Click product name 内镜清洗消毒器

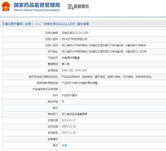(71, 58)
